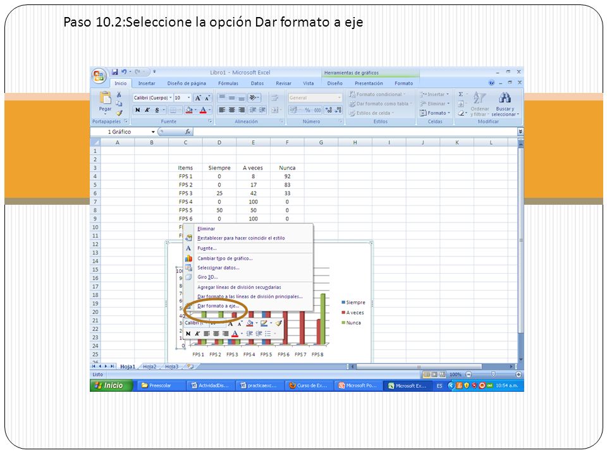
Task: Click mini toolbar outline pencil icon
Action: coord(264,323)
